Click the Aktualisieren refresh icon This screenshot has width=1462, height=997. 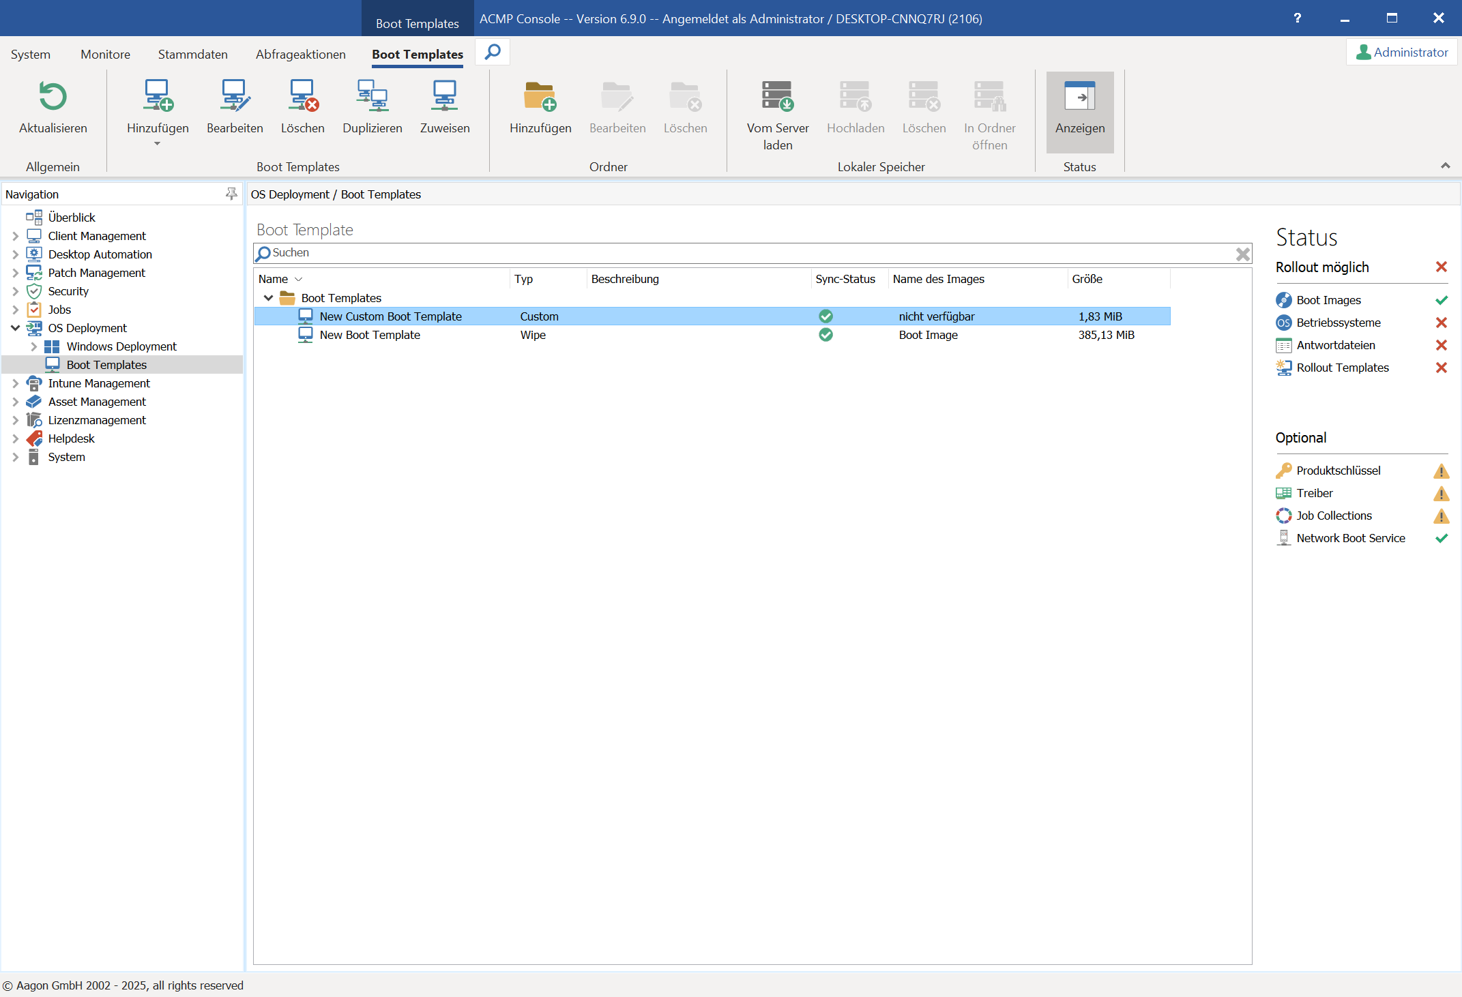pyautogui.click(x=53, y=96)
